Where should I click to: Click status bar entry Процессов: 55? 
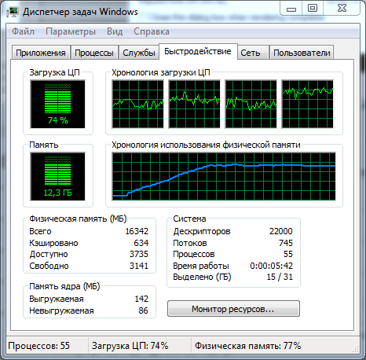pyautogui.click(x=39, y=346)
